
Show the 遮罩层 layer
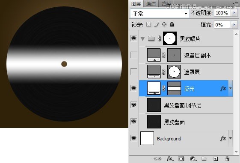point(133,71)
